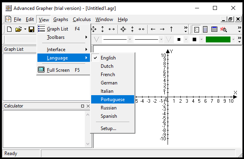Viewport: 244px width, 159px height.
Task: Select the checked English language option
Action: [x=108, y=58]
